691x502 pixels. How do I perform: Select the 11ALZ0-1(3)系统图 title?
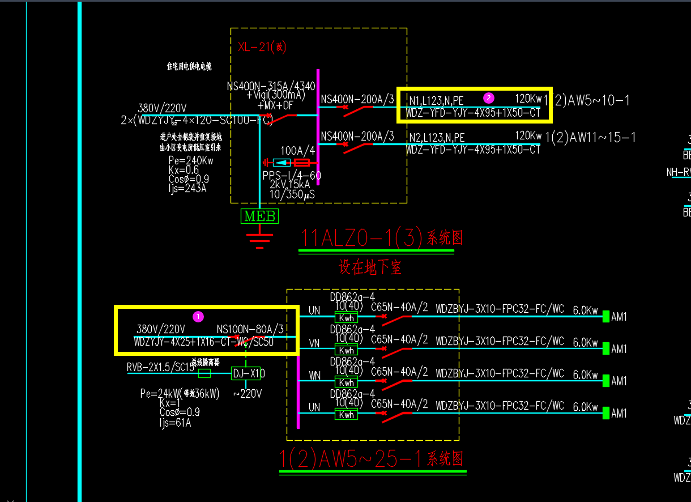381,238
